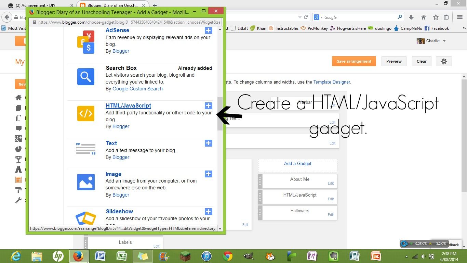The height and width of the screenshot is (263, 467).
Task: Click the Slideshow gadget icon
Action: tap(85, 218)
